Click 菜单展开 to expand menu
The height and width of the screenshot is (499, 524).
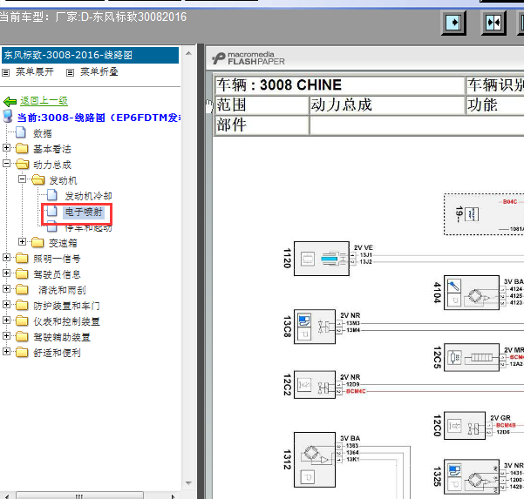pos(35,71)
